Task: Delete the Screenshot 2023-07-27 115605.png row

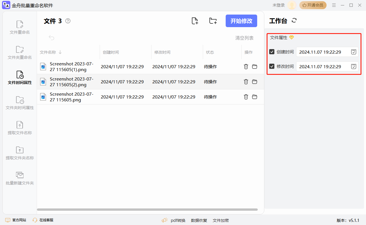Action: pos(246,97)
